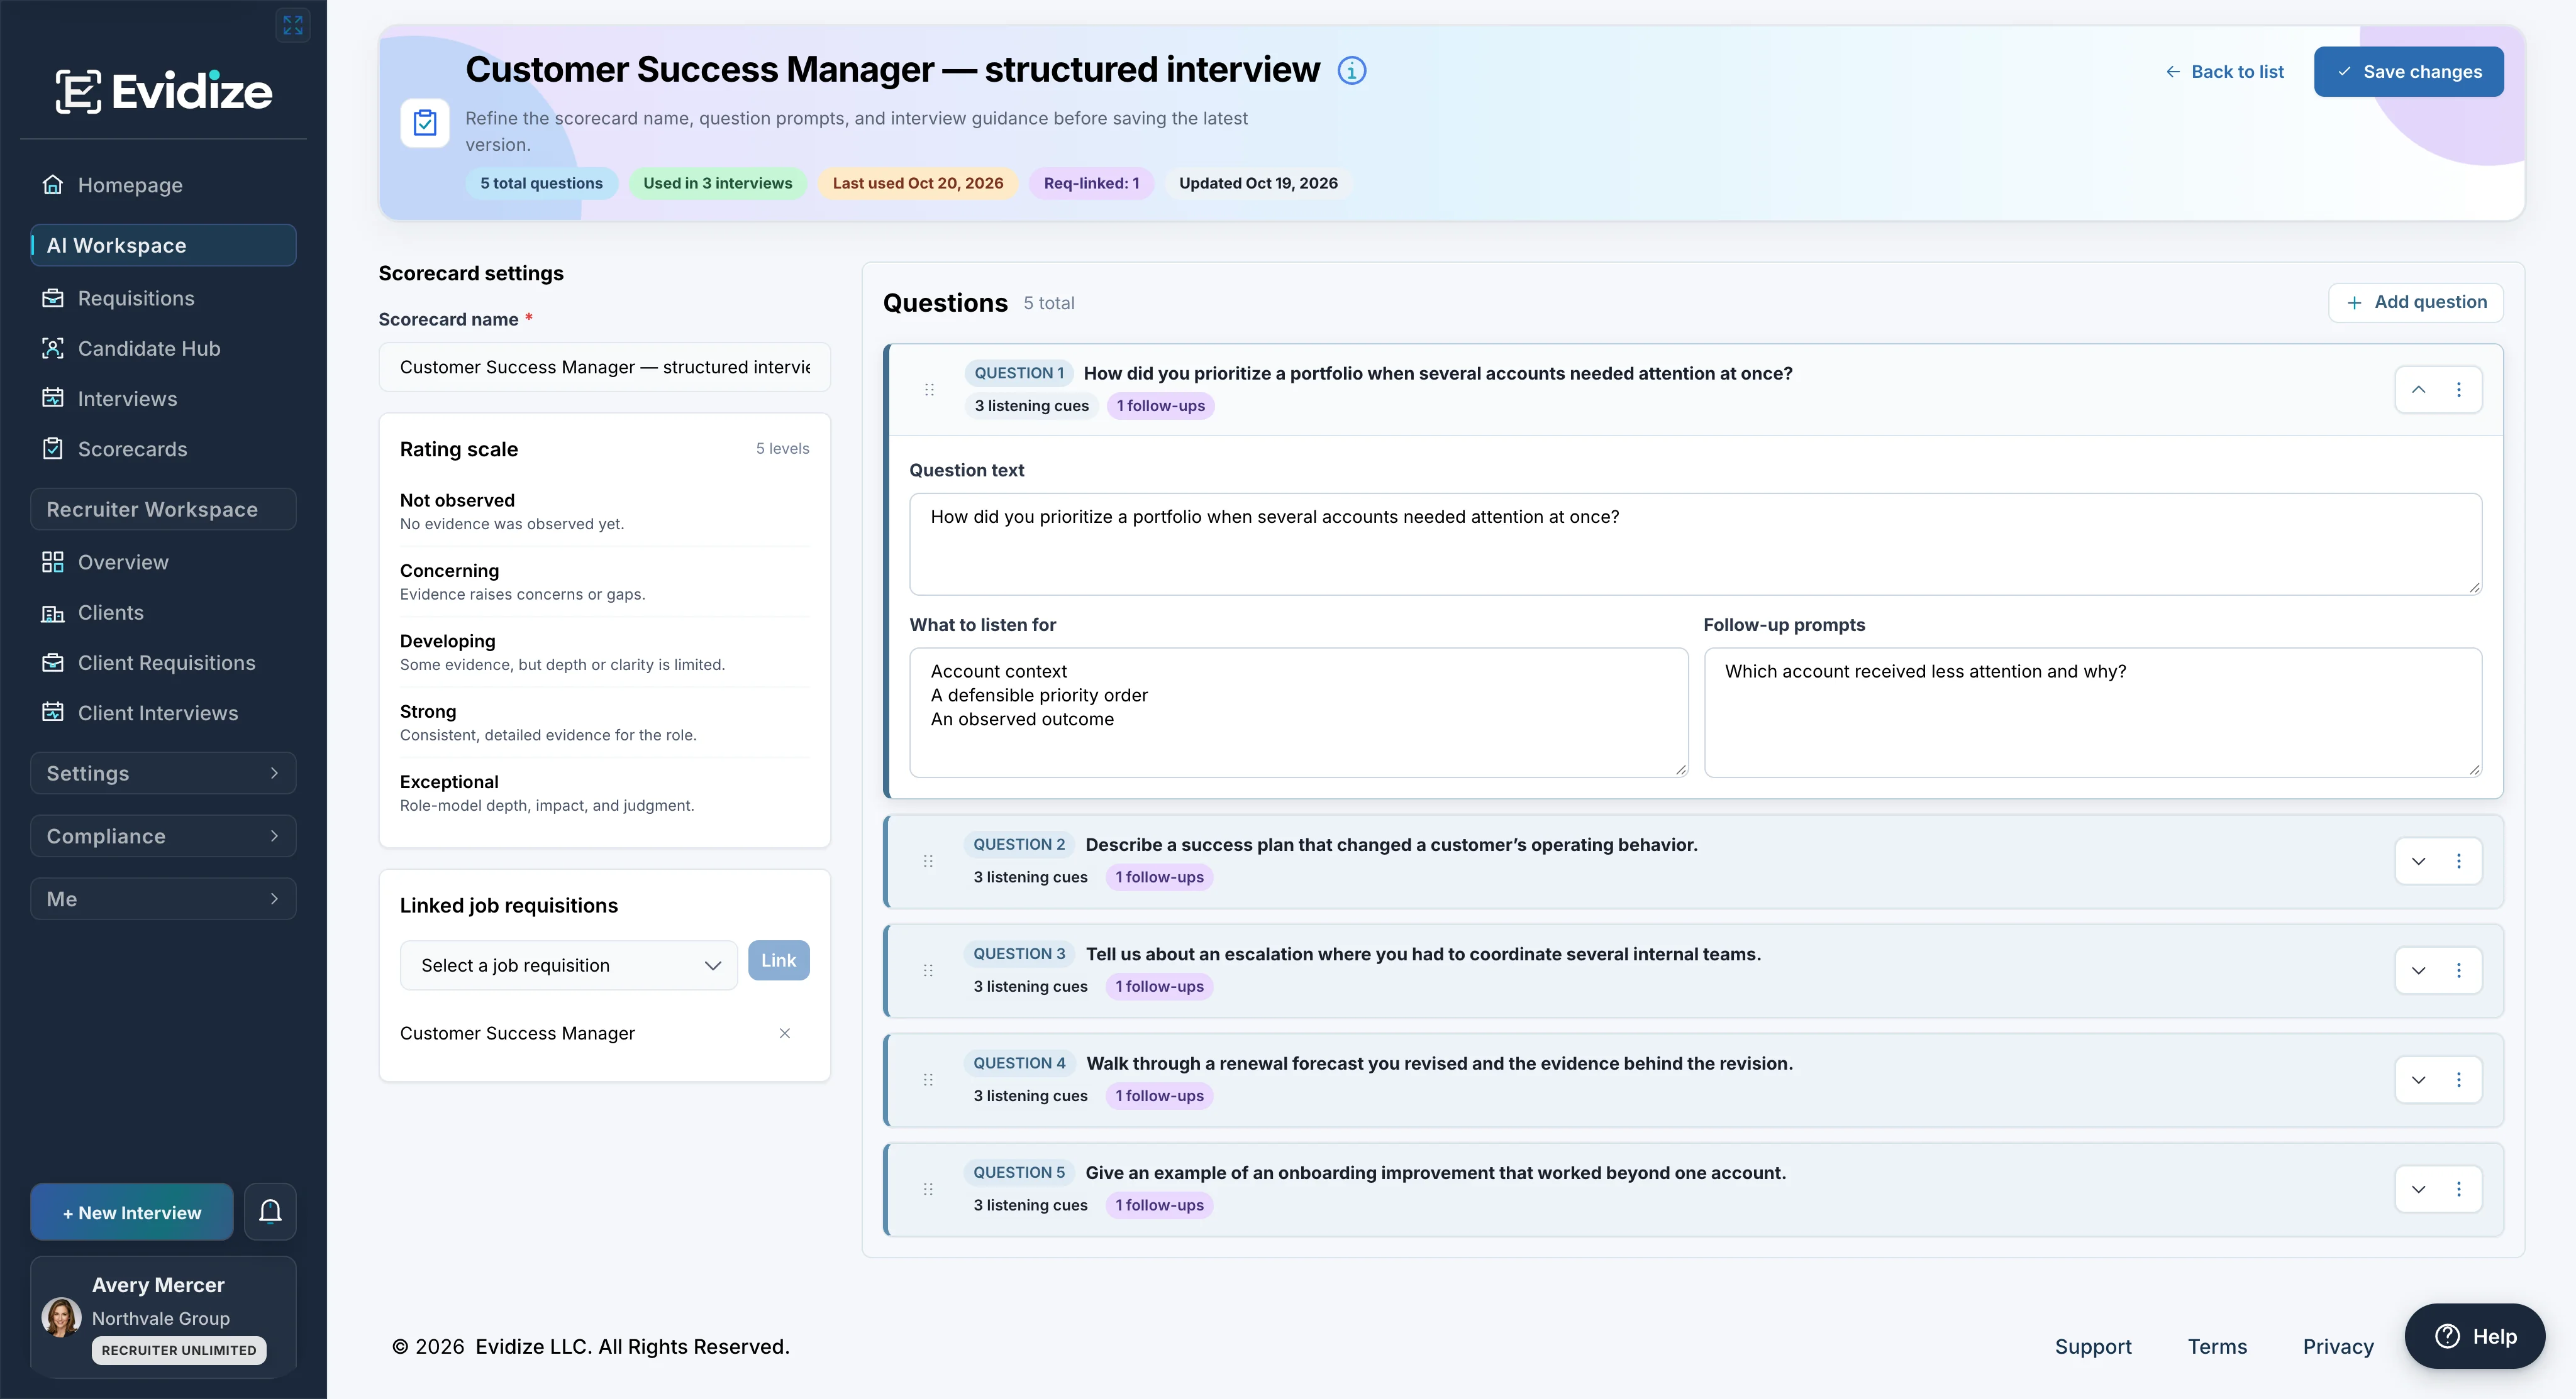Screen dimensions: 2576x1399
Task: Open the info icon beside scorecard title
Action: tap(1351, 71)
